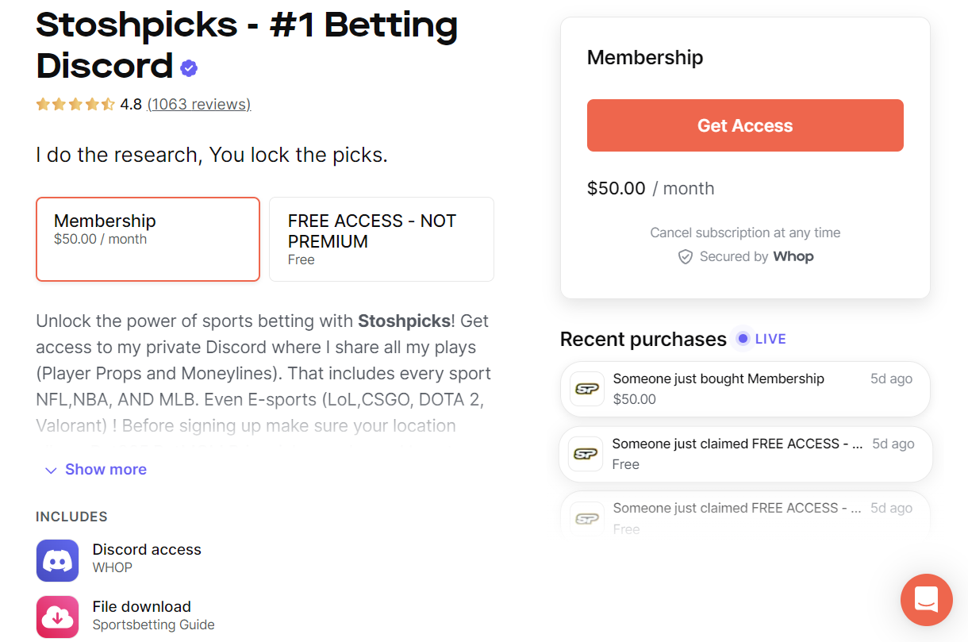
Task: Click the Recent purchases heading
Action: [643, 339]
